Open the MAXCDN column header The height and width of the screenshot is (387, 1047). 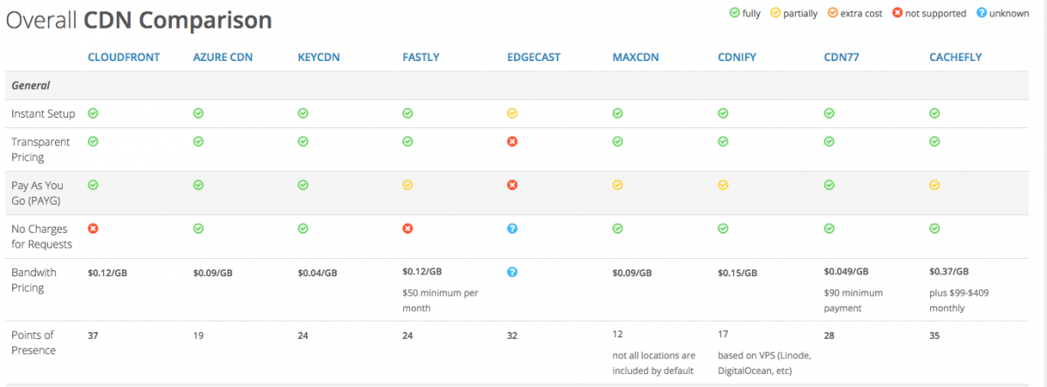[635, 58]
